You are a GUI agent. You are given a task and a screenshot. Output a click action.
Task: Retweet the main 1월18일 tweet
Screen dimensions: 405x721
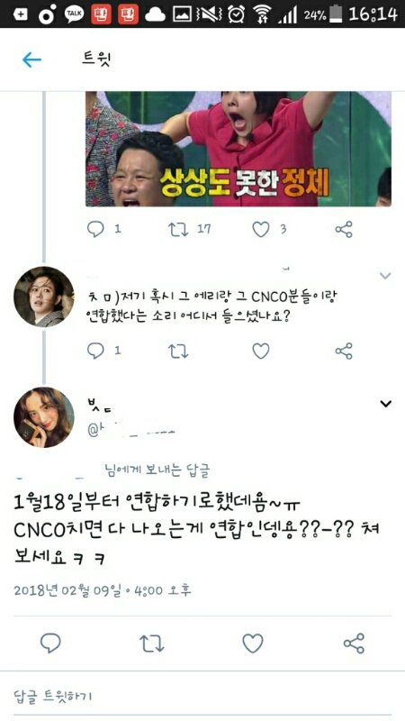point(151,643)
